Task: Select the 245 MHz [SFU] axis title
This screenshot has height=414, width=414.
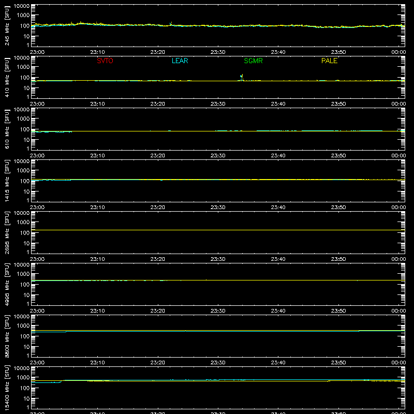Action: point(7,25)
